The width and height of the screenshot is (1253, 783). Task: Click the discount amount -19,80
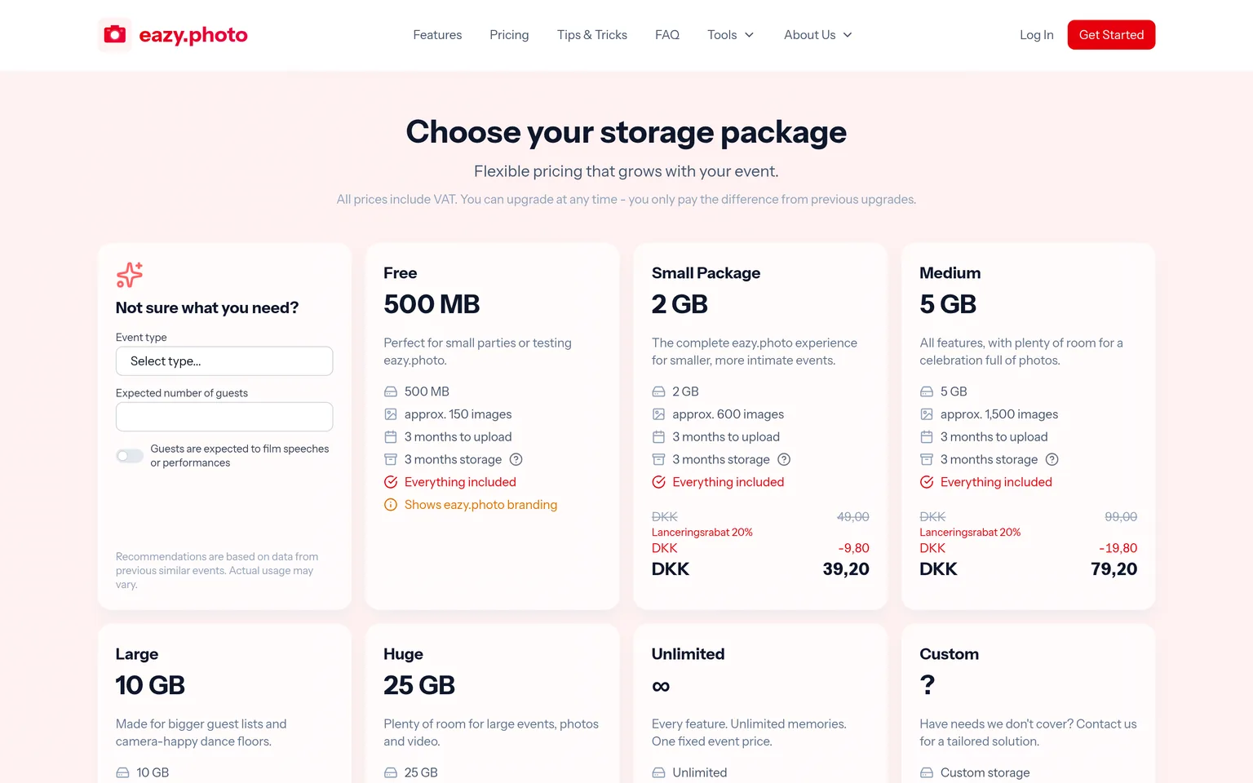pyautogui.click(x=1118, y=548)
